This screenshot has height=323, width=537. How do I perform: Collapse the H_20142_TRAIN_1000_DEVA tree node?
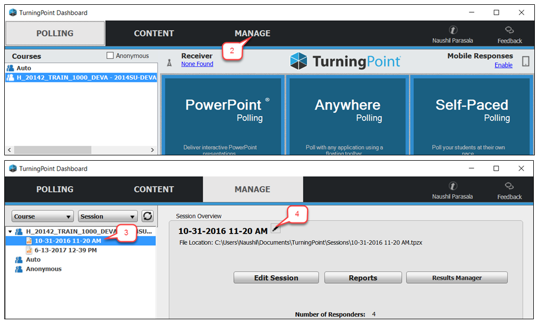coord(10,231)
